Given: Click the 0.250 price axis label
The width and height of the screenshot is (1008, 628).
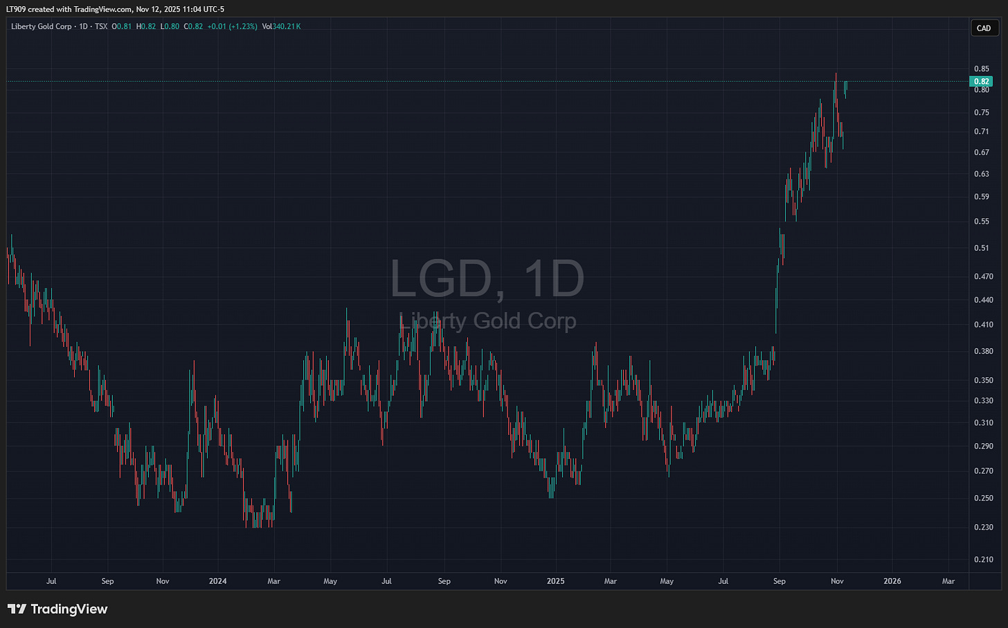Looking at the screenshot, I should click(984, 498).
